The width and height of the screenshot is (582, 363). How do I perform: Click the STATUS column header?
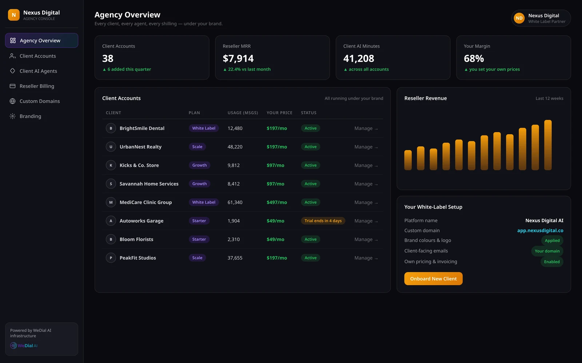click(308, 113)
